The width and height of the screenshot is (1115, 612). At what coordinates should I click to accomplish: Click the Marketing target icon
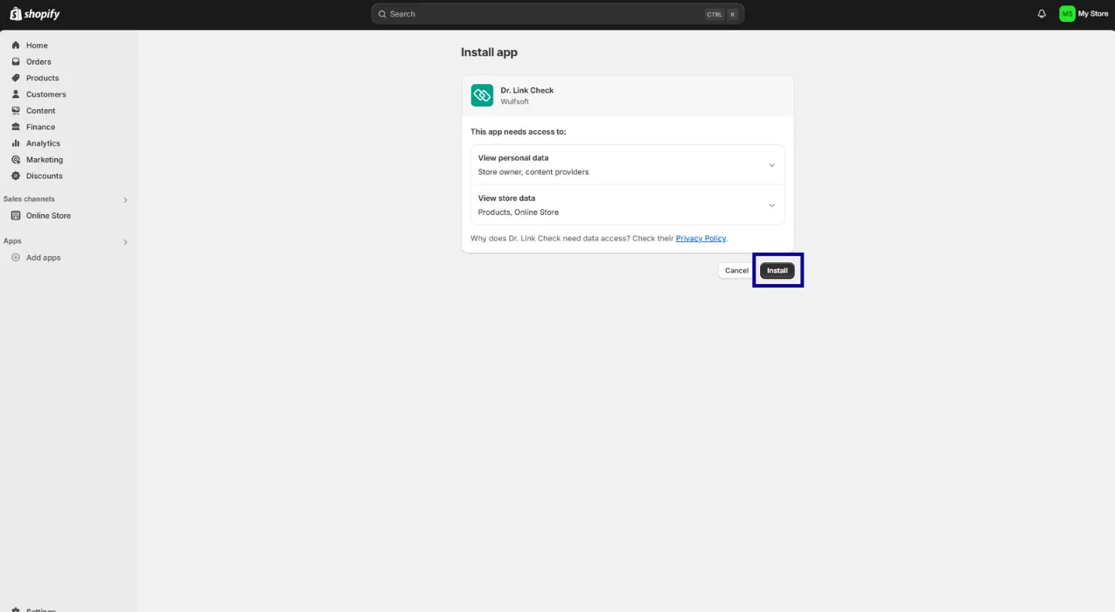point(16,160)
